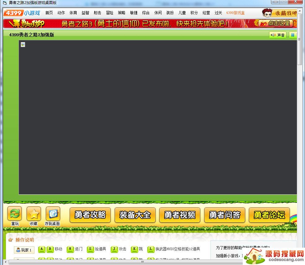Viewport: 305px width, 265px height.
Task: Open the 冒险 adventure category
Action: pyautogui.click(x=109, y=13)
